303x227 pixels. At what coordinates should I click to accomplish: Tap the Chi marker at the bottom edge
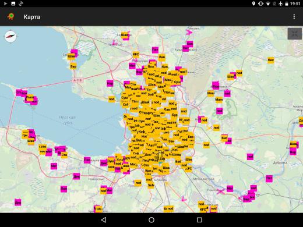pos(99,209)
